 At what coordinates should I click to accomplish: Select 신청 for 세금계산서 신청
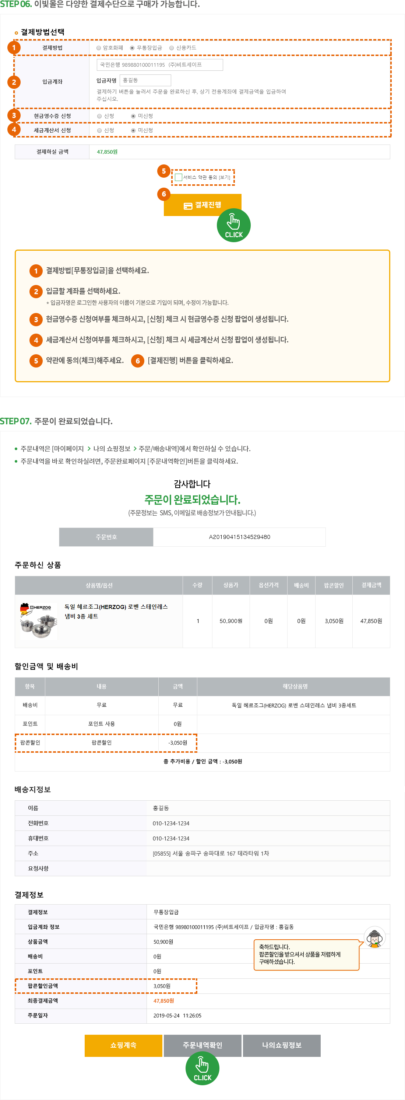click(x=99, y=130)
